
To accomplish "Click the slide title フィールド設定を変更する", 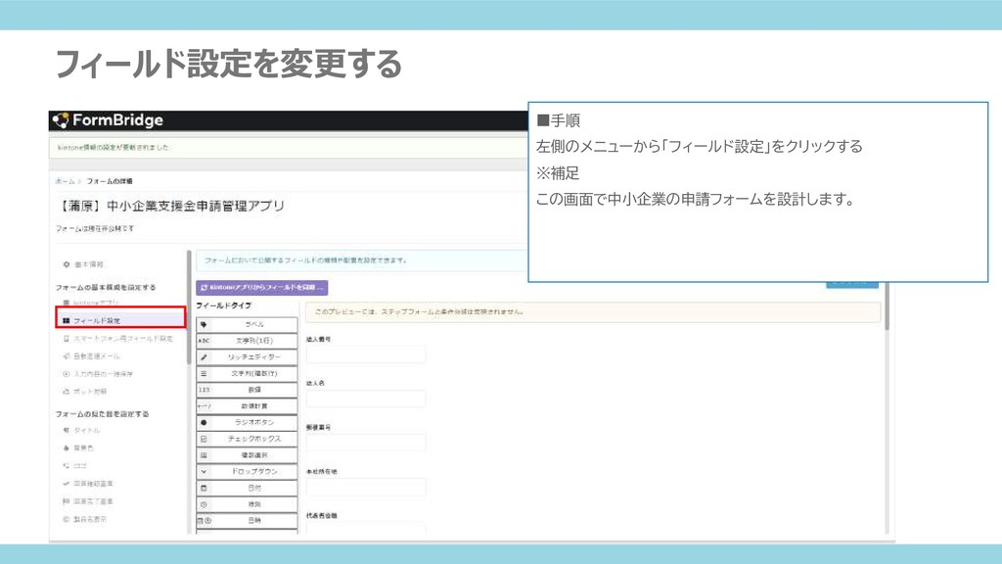I will point(229,64).
